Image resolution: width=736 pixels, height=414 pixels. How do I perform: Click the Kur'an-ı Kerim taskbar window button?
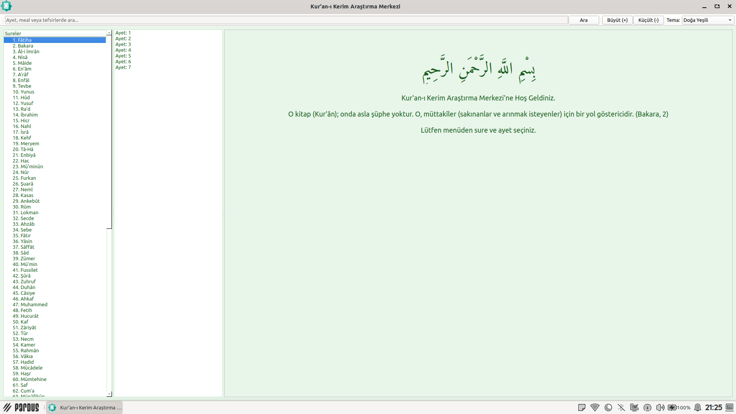pos(85,407)
